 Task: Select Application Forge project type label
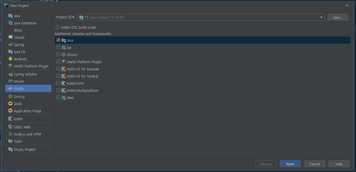27,111
